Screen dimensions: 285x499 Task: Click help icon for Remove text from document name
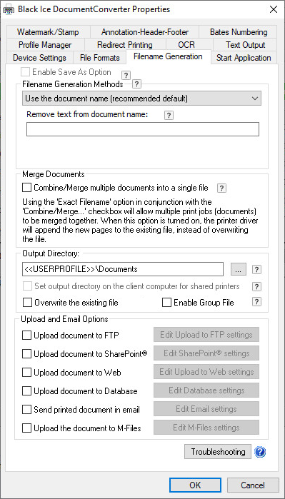tap(169, 116)
